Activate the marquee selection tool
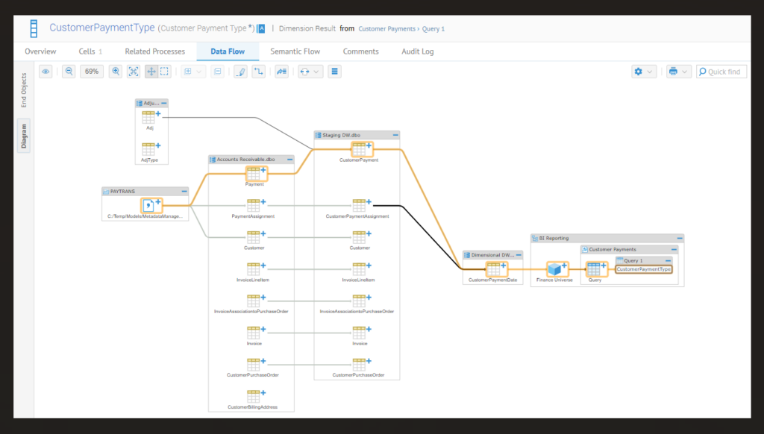The width and height of the screenshot is (764, 434). point(165,71)
